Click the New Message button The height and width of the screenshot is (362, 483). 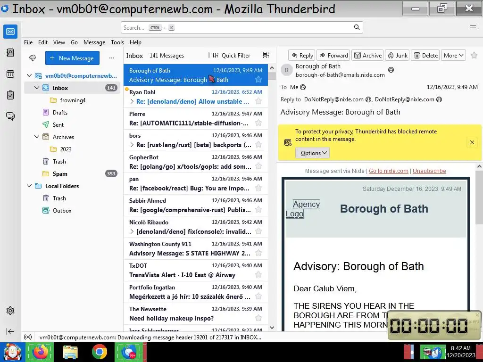tap(72, 58)
